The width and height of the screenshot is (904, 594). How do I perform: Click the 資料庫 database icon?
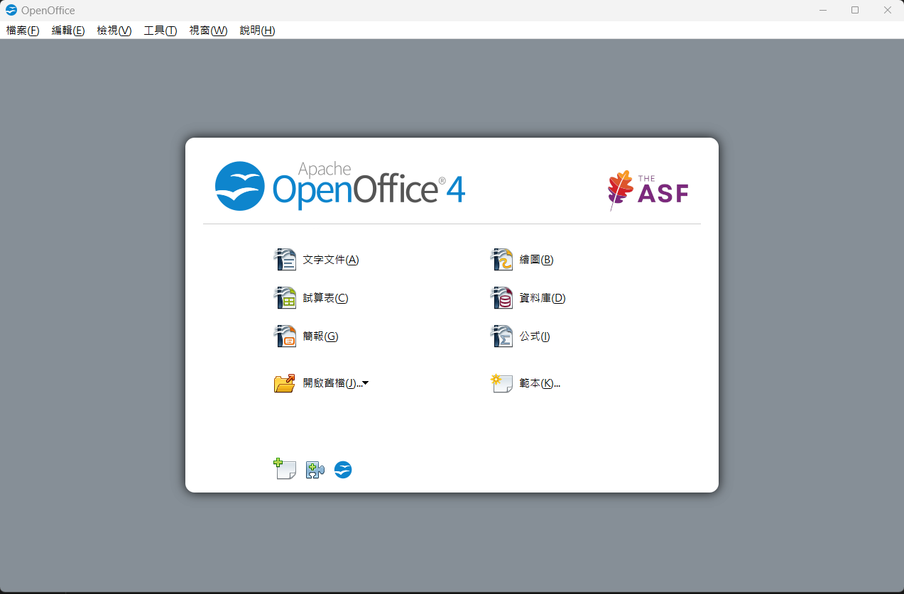tap(501, 298)
